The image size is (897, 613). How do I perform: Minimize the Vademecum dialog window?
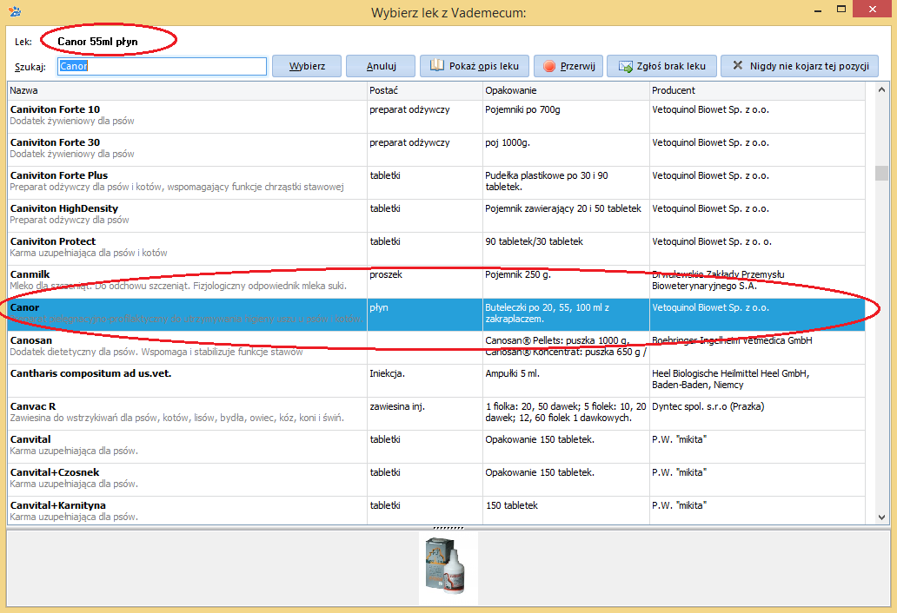[x=818, y=10]
